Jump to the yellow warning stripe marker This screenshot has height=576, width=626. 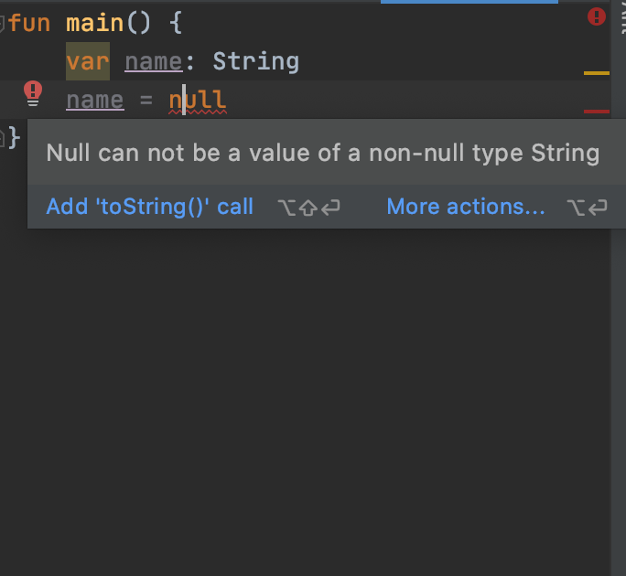[597, 73]
